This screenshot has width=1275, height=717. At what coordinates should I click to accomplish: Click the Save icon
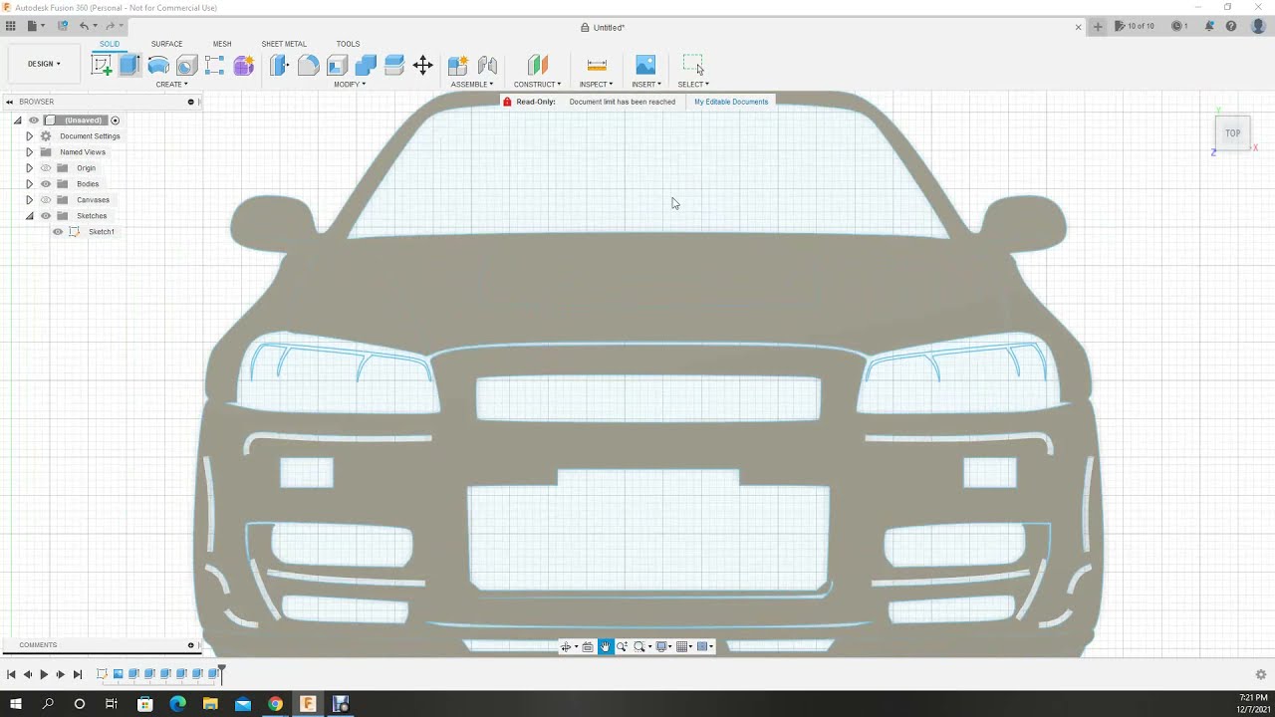63,26
